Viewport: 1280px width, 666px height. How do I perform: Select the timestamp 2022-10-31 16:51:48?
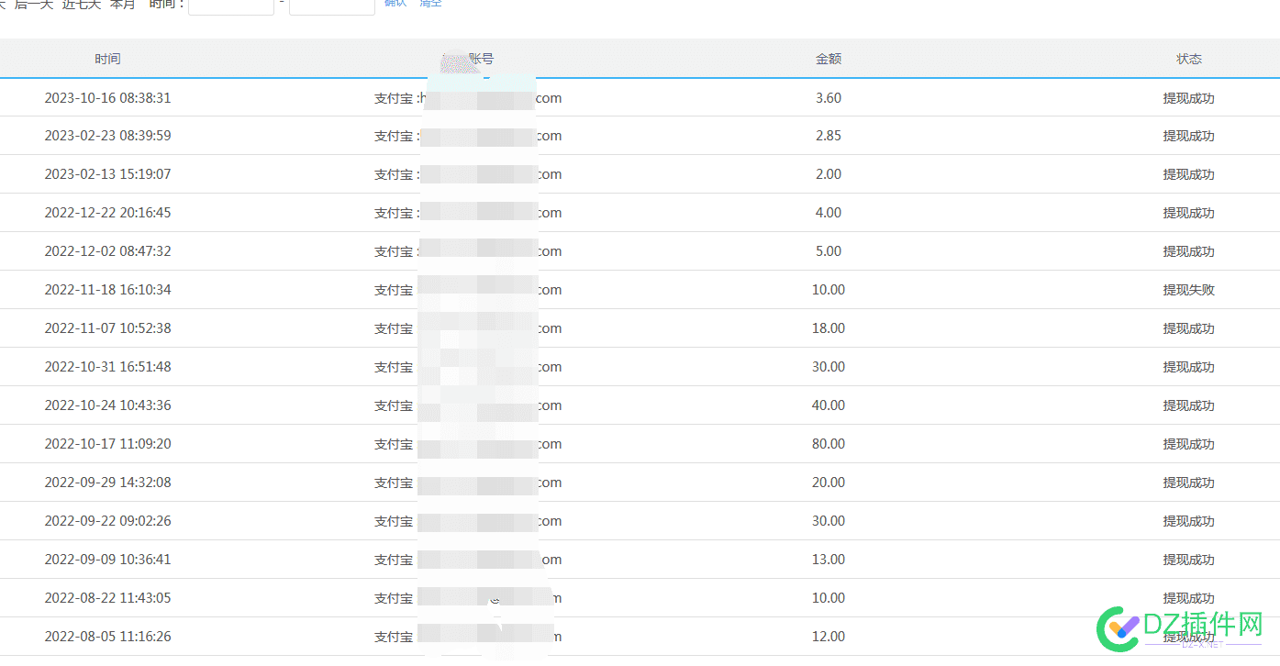[107, 367]
